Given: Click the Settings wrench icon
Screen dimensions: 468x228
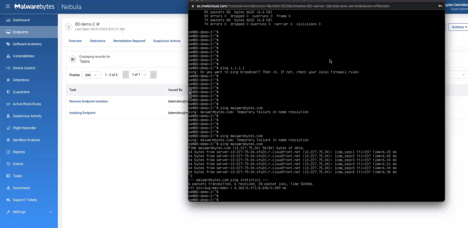Looking at the screenshot, I should 8,212.
